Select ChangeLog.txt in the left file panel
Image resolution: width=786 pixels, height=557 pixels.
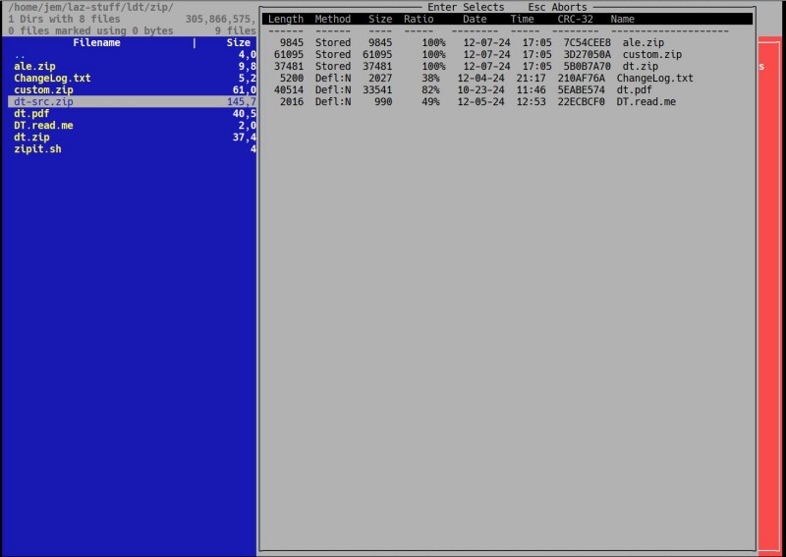pyautogui.click(x=52, y=79)
